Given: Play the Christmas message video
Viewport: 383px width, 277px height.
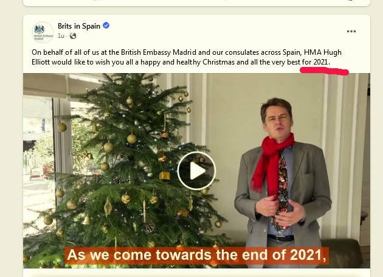Looking at the screenshot, I should [196, 171].
